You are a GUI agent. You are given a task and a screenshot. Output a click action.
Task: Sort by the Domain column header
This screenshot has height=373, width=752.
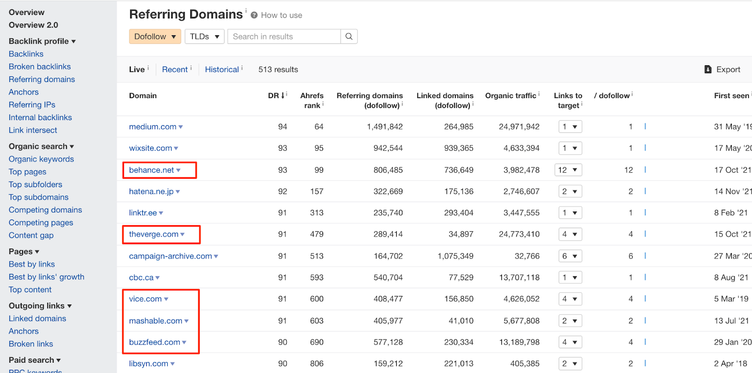click(x=143, y=96)
